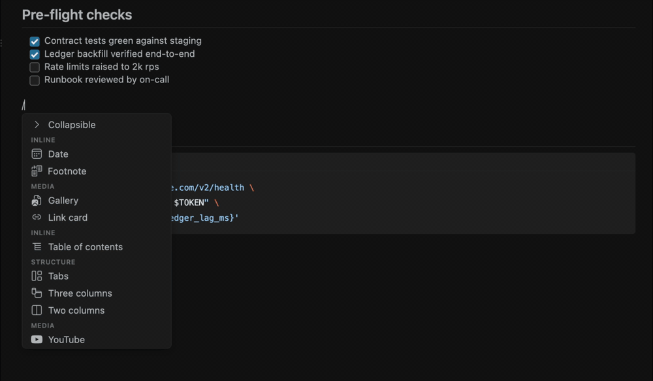Viewport: 653px width, 381px height.
Task: Insert a Footnote
Action: [x=97, y=171]
